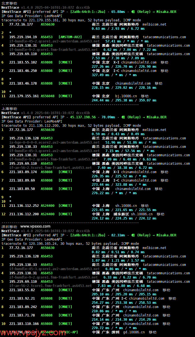Click hop IP 221.183.89.242

tap(23, 307)
